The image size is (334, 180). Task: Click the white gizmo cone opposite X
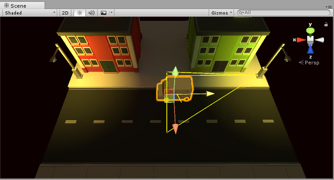[x=319, y=40]
